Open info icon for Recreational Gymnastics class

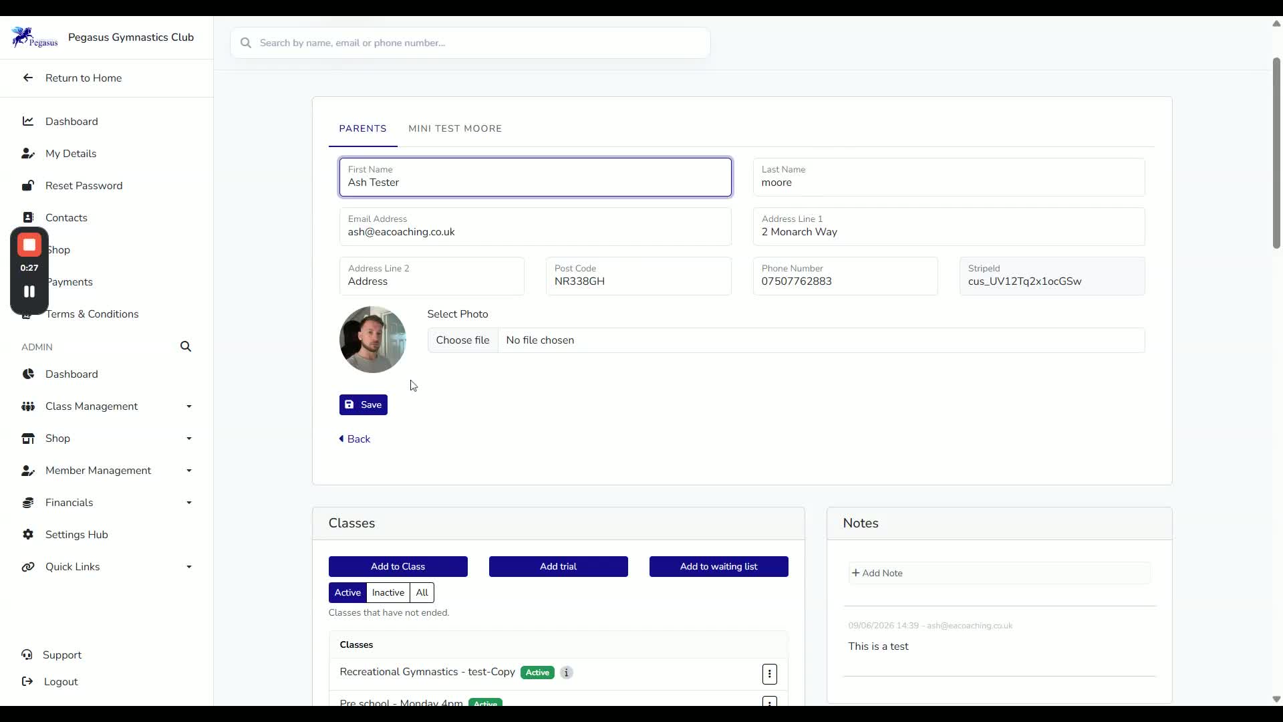pos(567,673)
